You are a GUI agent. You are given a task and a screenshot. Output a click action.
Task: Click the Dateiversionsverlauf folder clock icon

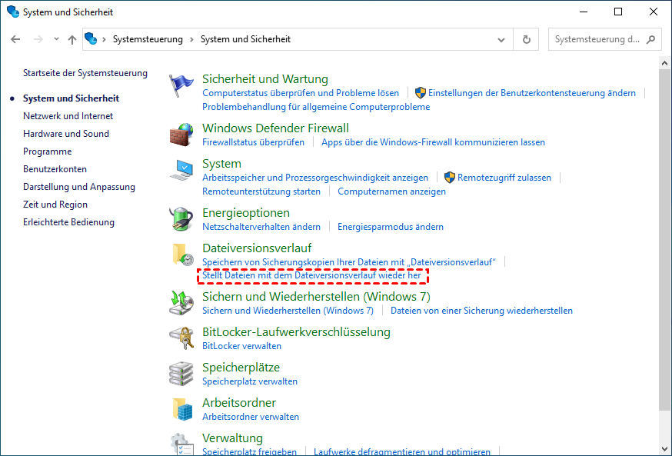pyautogui.click(x=182, y=255)
